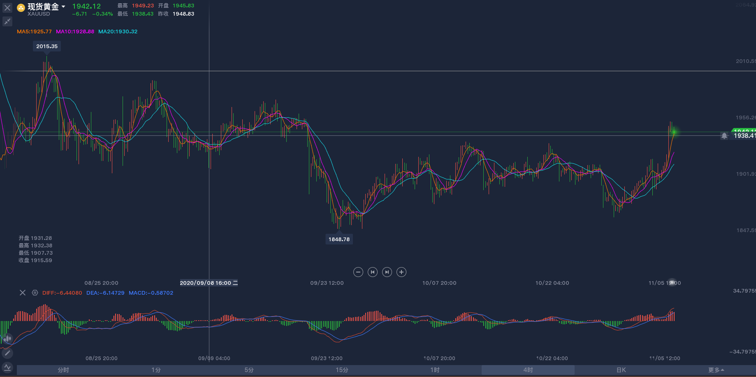The width and height of the screenshot is (756, 377).
Task: Step to next candle with forward button
Action: 387,272
